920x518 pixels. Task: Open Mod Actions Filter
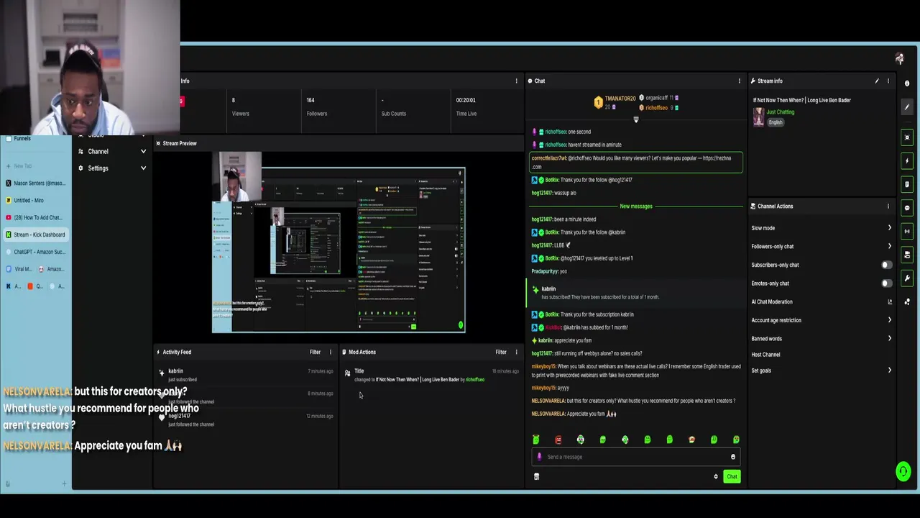(501, 353)
